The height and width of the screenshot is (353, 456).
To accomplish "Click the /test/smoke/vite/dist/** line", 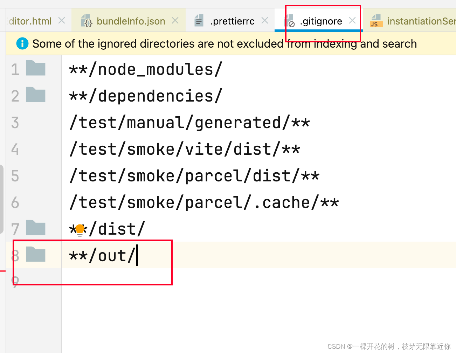I will pyautogui.click(x=185, y=150).
